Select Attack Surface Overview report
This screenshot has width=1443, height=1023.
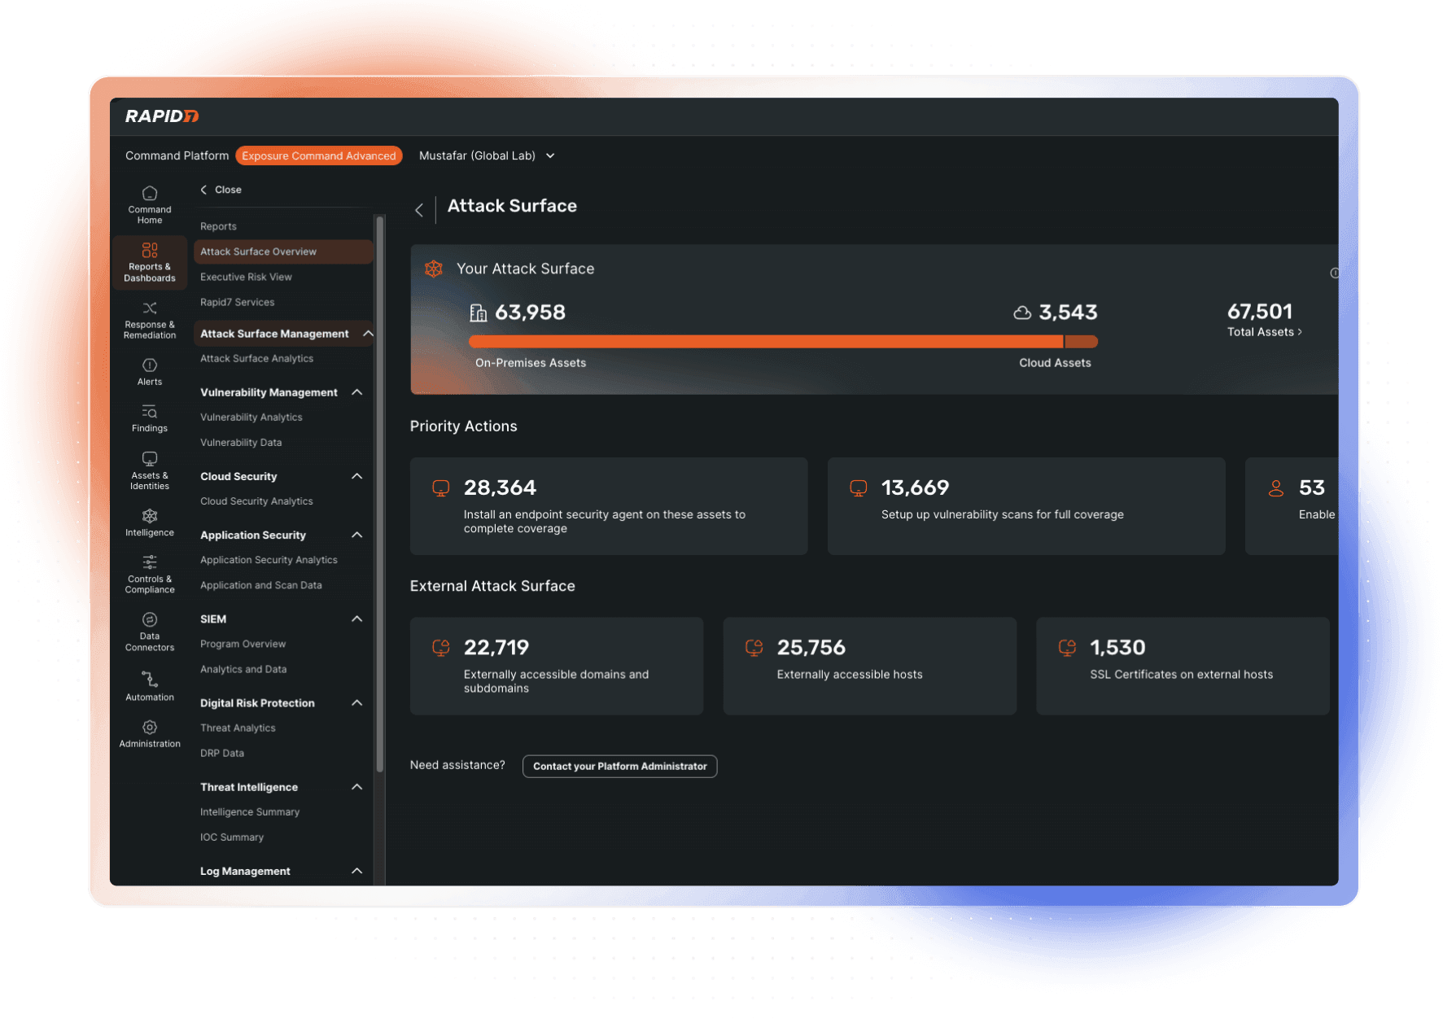click(283, 251)
